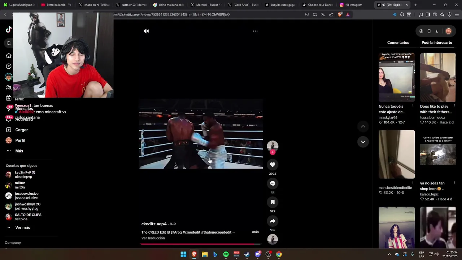Mute the video with speaker icon

146,31
